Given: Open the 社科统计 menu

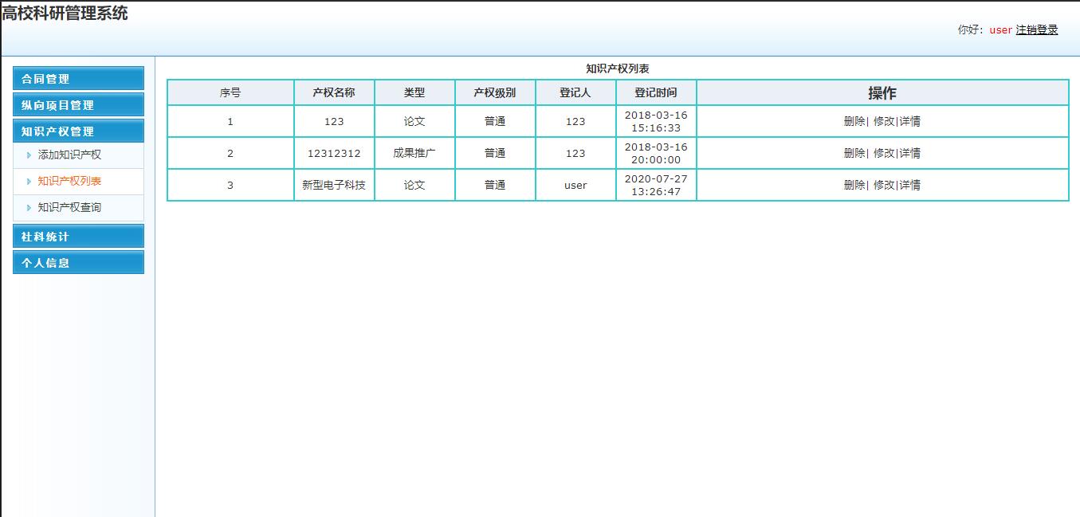Looking at the screenshot, I should click(77, 236).
